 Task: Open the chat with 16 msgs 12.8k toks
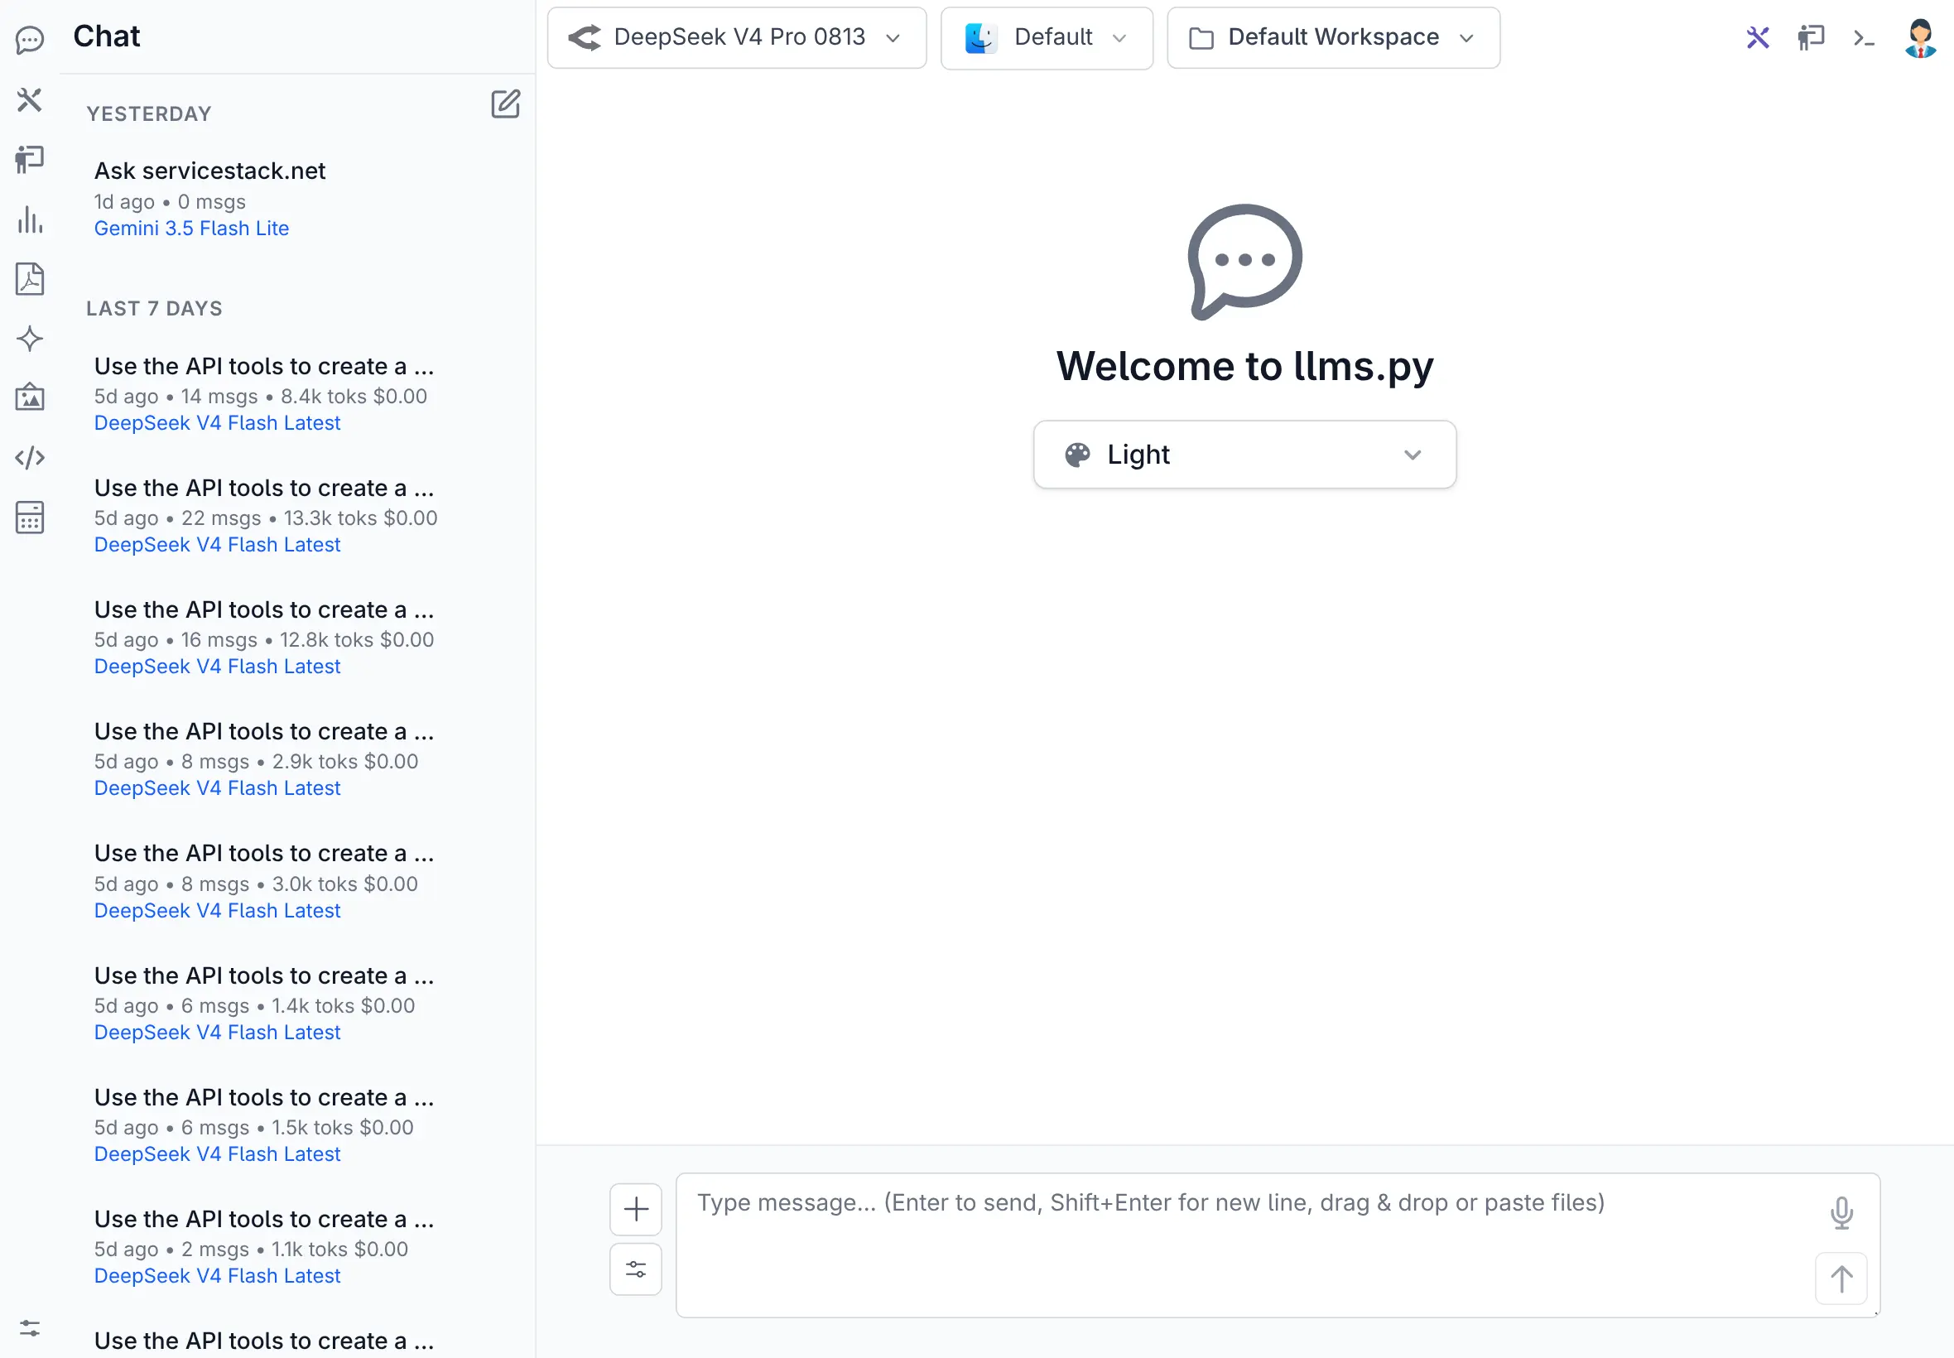coord(297,637)
